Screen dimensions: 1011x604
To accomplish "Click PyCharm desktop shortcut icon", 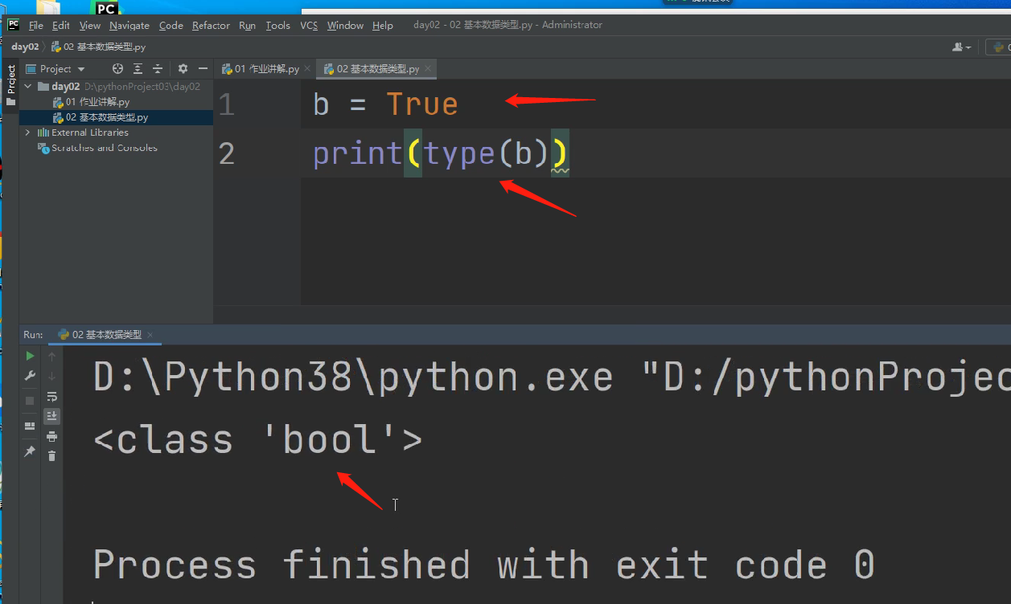I will click(x=106, y=8).
